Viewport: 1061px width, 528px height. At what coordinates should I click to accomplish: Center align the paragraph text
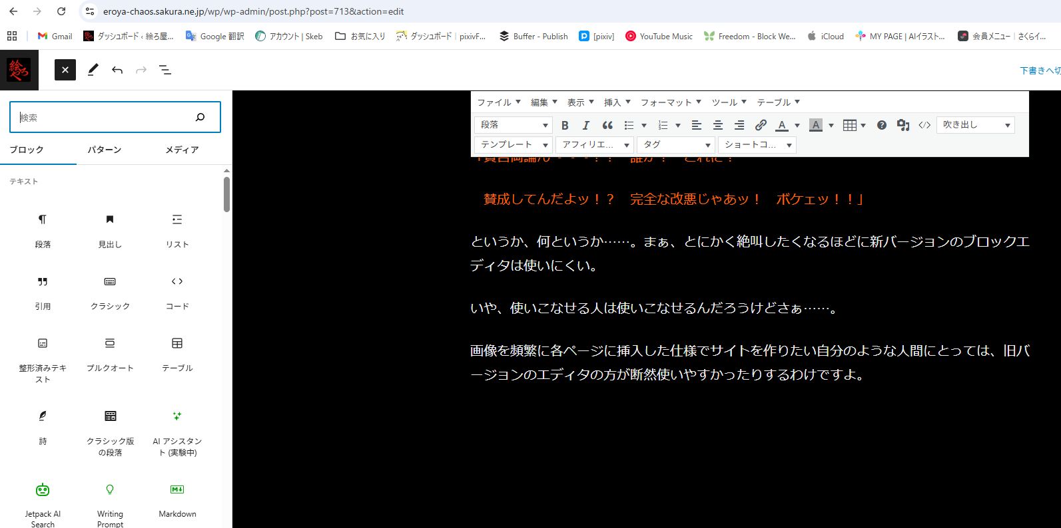coord(718,125)
